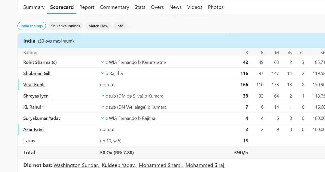This screenshot has height=172, width=325.
Task: Expand KL Rahul dismissal chevron
Action: pos(103,107)
